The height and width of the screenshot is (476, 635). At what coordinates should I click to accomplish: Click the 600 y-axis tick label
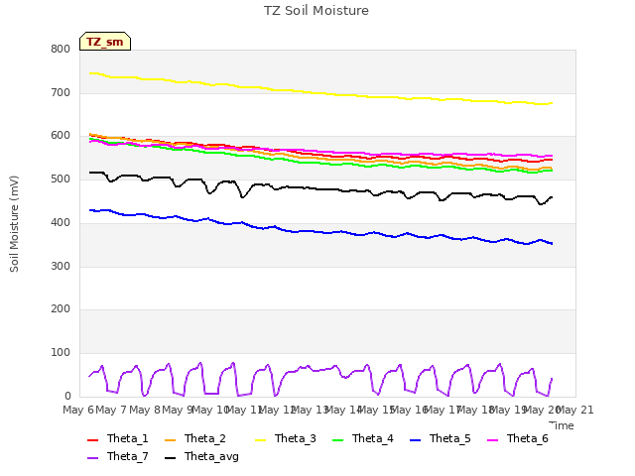coord(61,136)
